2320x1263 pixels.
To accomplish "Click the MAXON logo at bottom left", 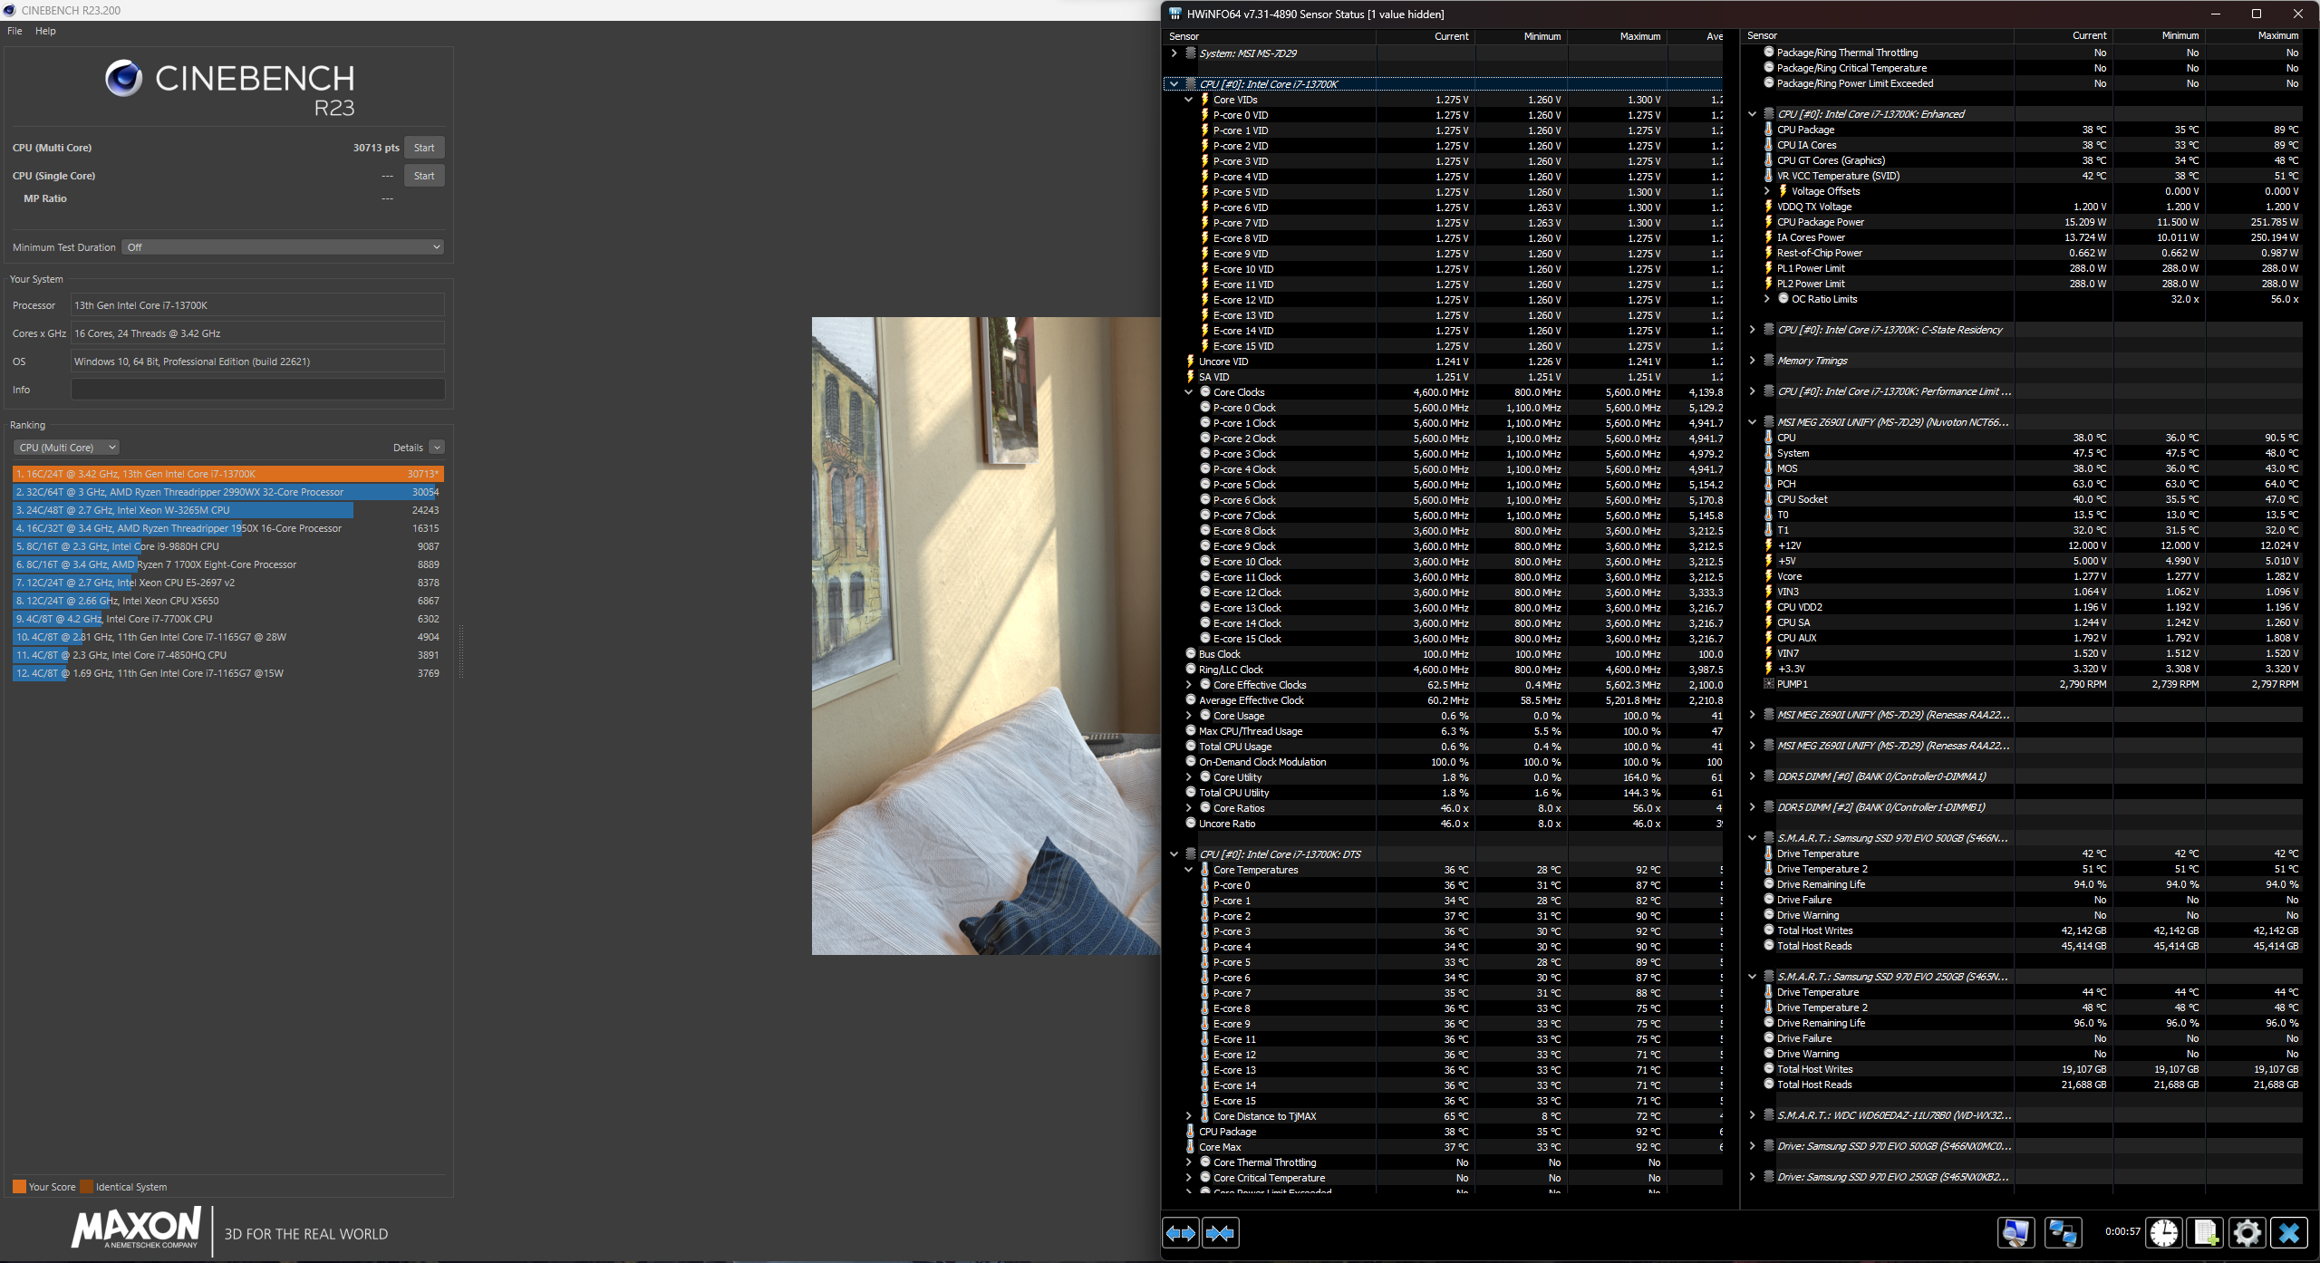I will click(x=136, y=1229).
